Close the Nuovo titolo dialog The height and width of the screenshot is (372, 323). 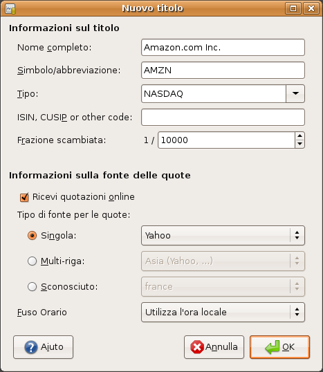tap(311, 8)
